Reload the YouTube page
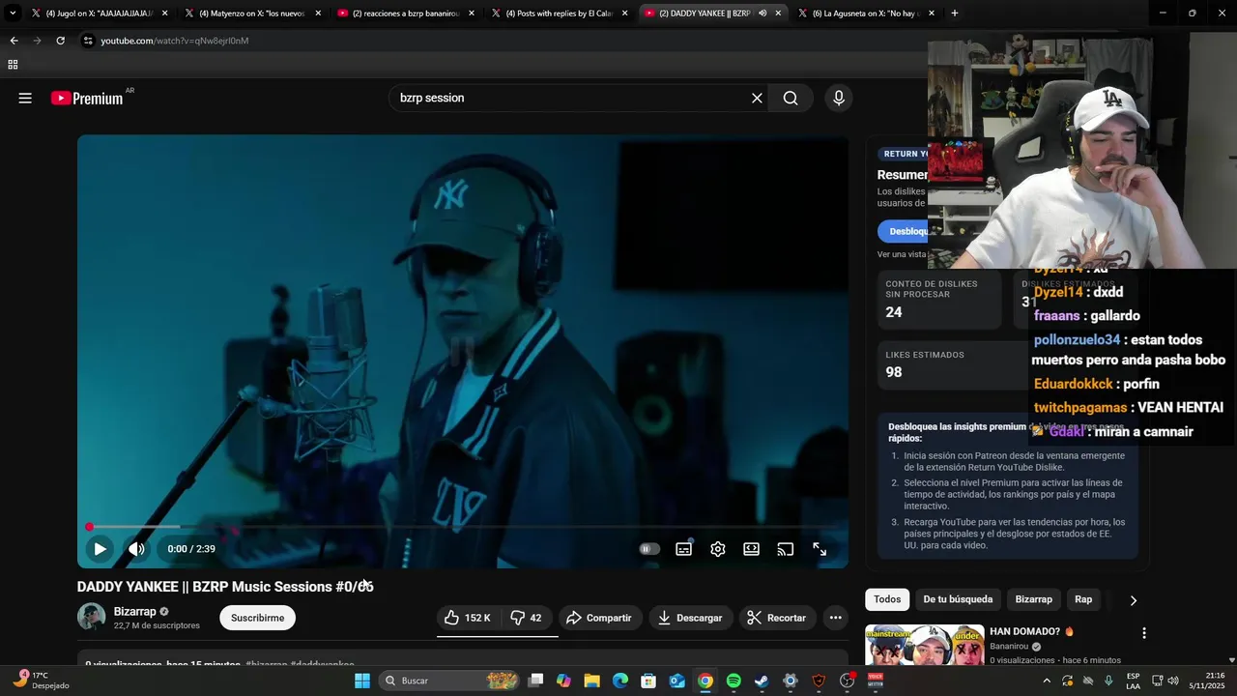 click(x=60, y=41)
